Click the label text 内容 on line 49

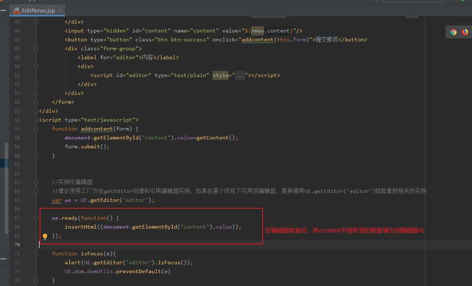point(147,57)
